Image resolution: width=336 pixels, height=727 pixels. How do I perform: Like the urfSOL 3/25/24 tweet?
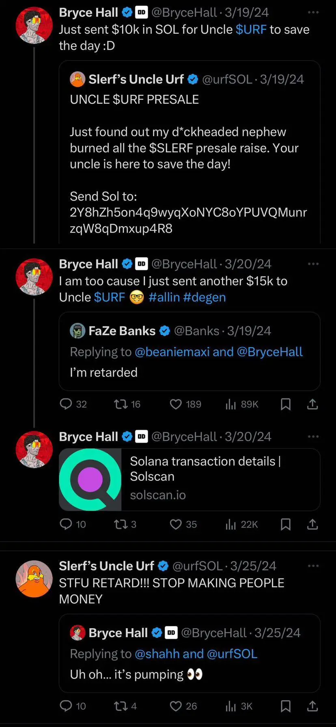point(176,706)
